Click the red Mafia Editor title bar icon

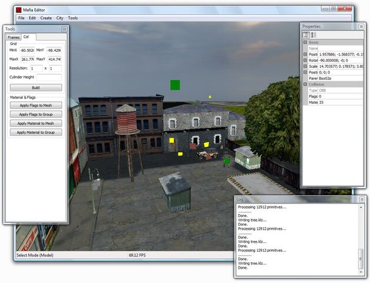click(x=19, y=10)
